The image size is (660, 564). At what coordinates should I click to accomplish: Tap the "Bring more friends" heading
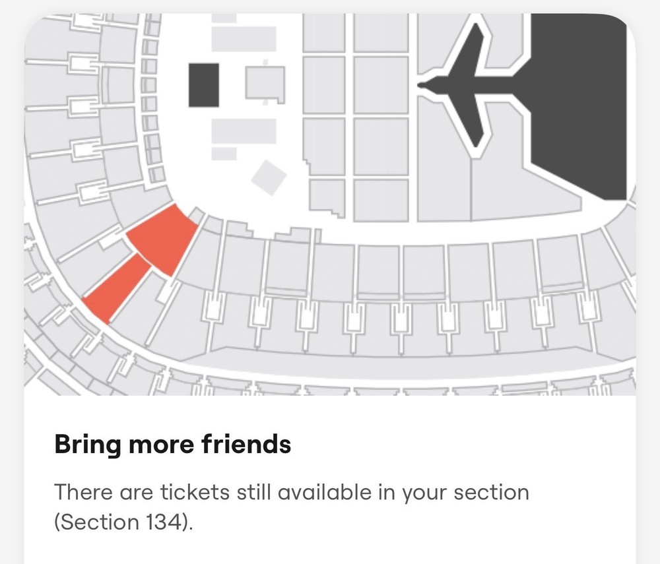click(x=172, y=444)
